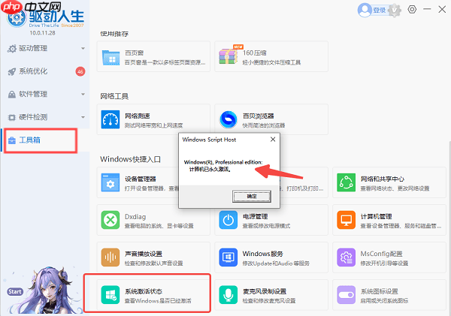Click the user avatar icon
Viewport: 451px width, 316px height.
(x=365, y=10)
